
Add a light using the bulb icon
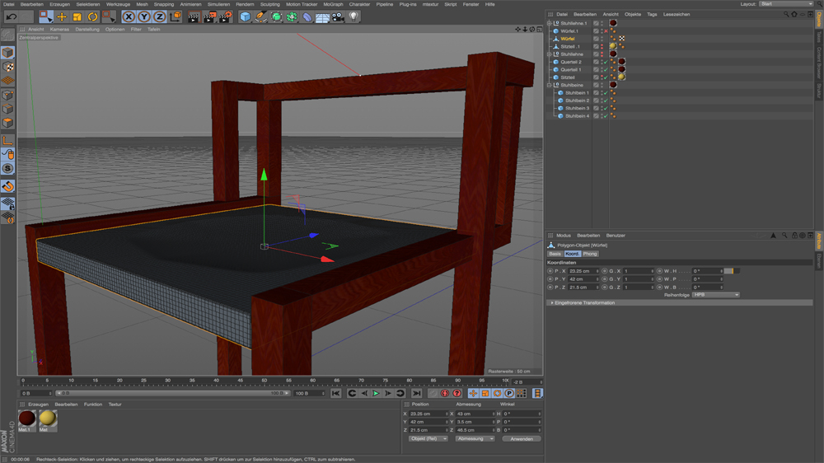(x=354, y=16)
